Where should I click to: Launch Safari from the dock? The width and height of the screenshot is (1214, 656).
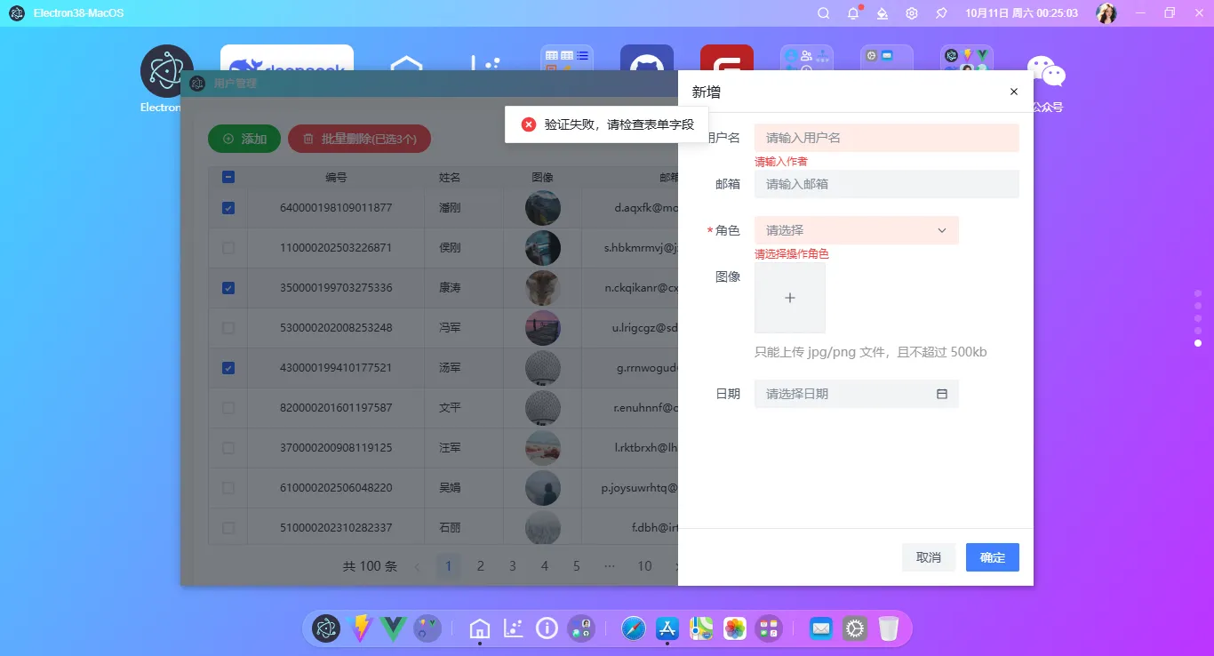[633, 628]
